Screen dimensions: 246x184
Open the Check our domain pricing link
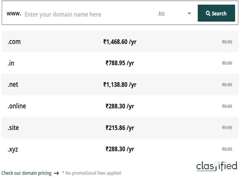26,173
